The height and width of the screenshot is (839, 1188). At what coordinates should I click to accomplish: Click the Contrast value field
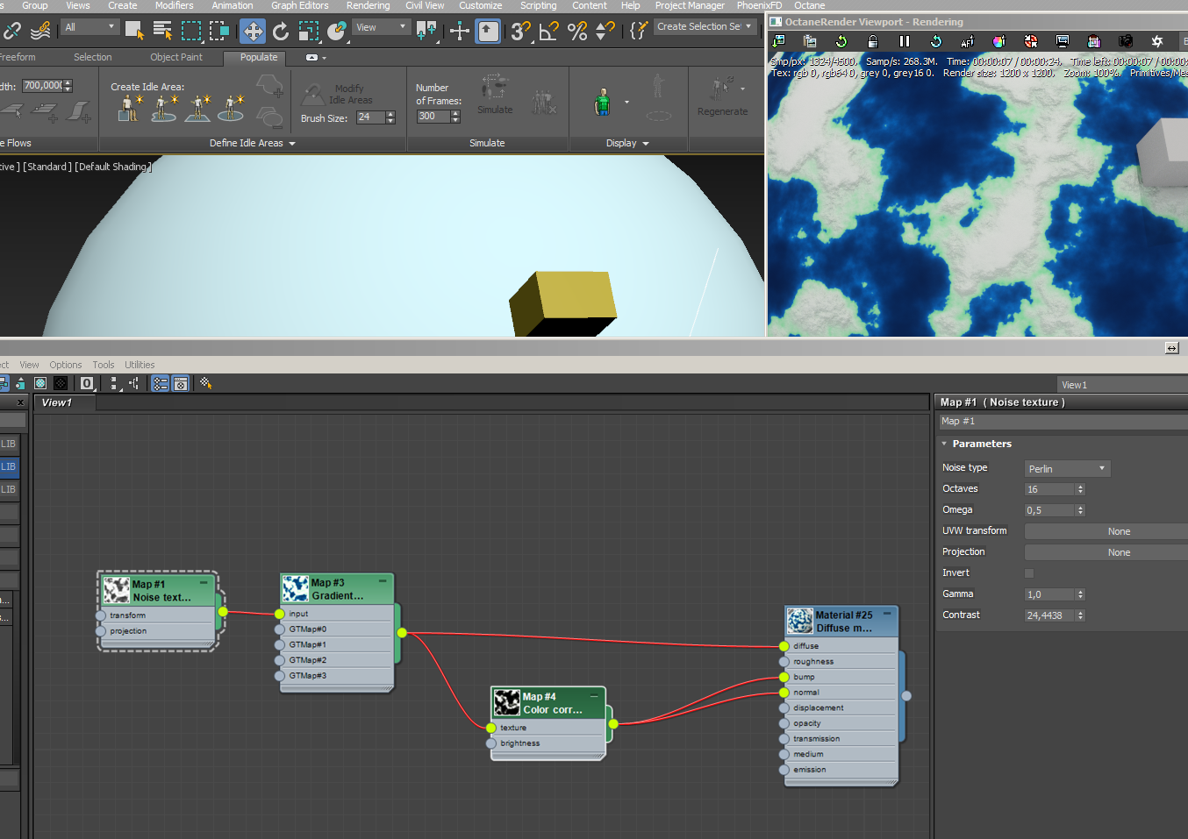[1049, 615]
